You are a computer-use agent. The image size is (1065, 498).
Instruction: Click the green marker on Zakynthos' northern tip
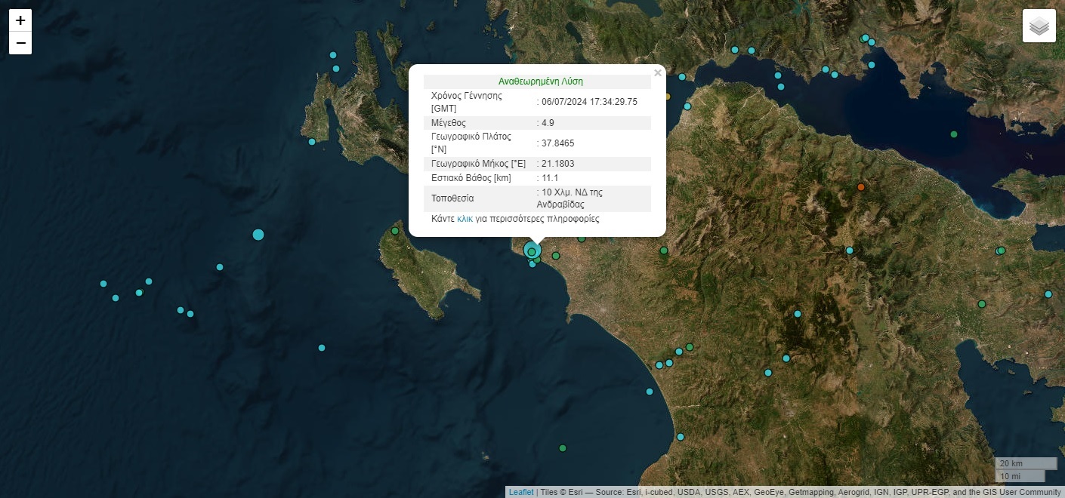(394, 231)
